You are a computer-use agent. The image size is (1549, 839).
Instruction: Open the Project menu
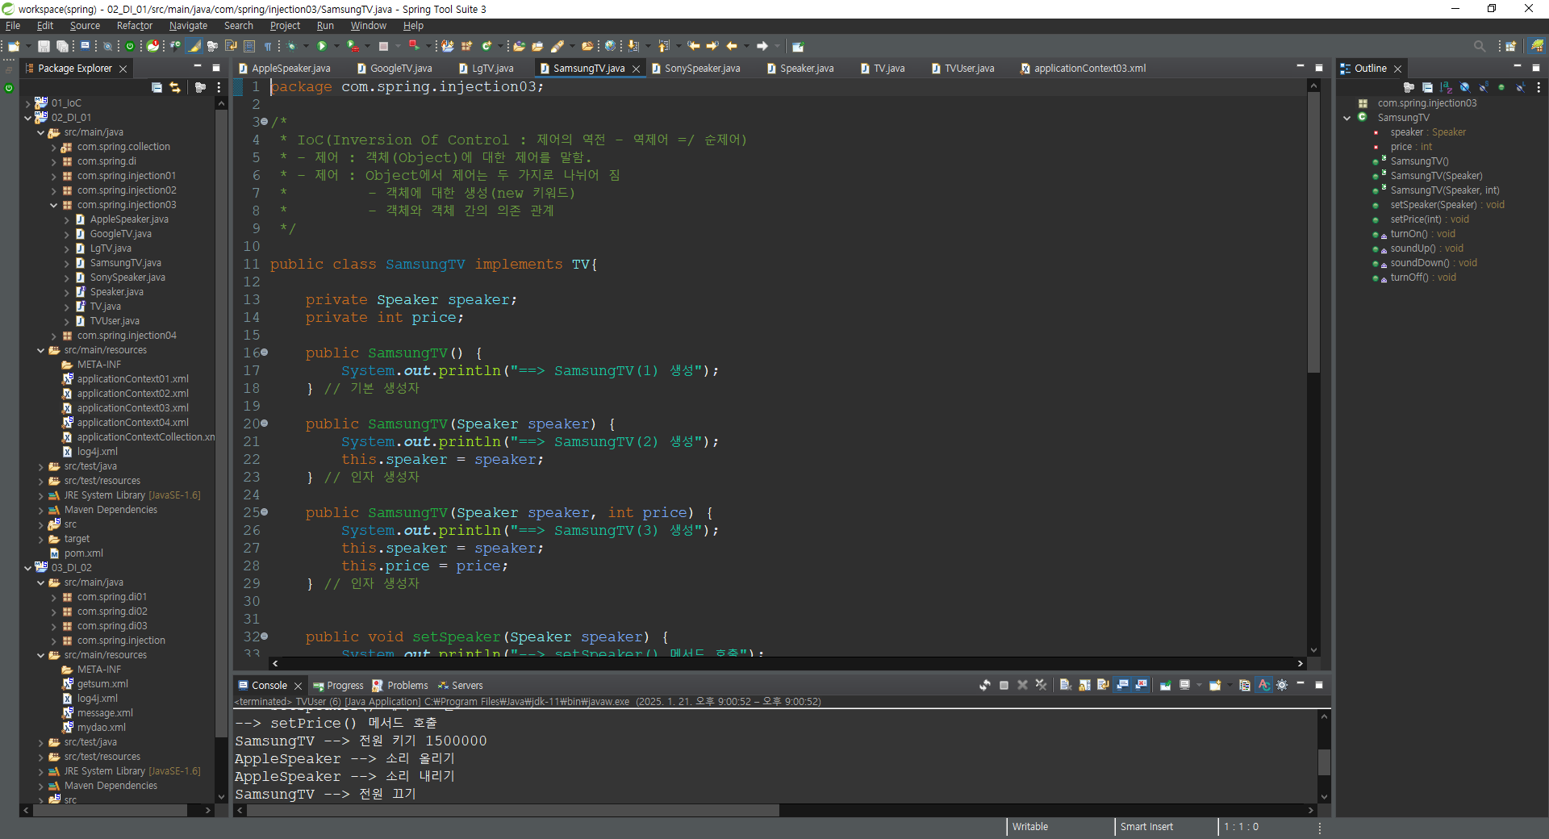point(285,26)
